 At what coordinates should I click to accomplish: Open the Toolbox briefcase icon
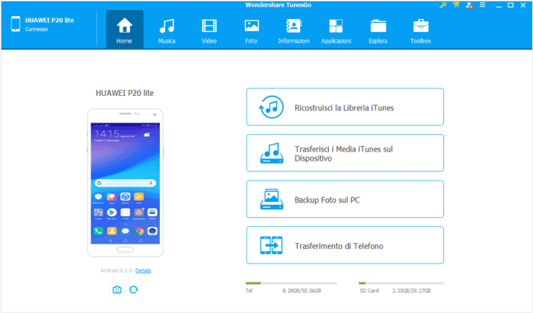coord(420,30)
